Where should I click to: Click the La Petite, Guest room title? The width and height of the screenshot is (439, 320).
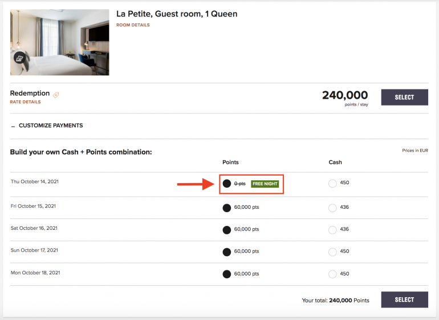[x=177, y=14]
